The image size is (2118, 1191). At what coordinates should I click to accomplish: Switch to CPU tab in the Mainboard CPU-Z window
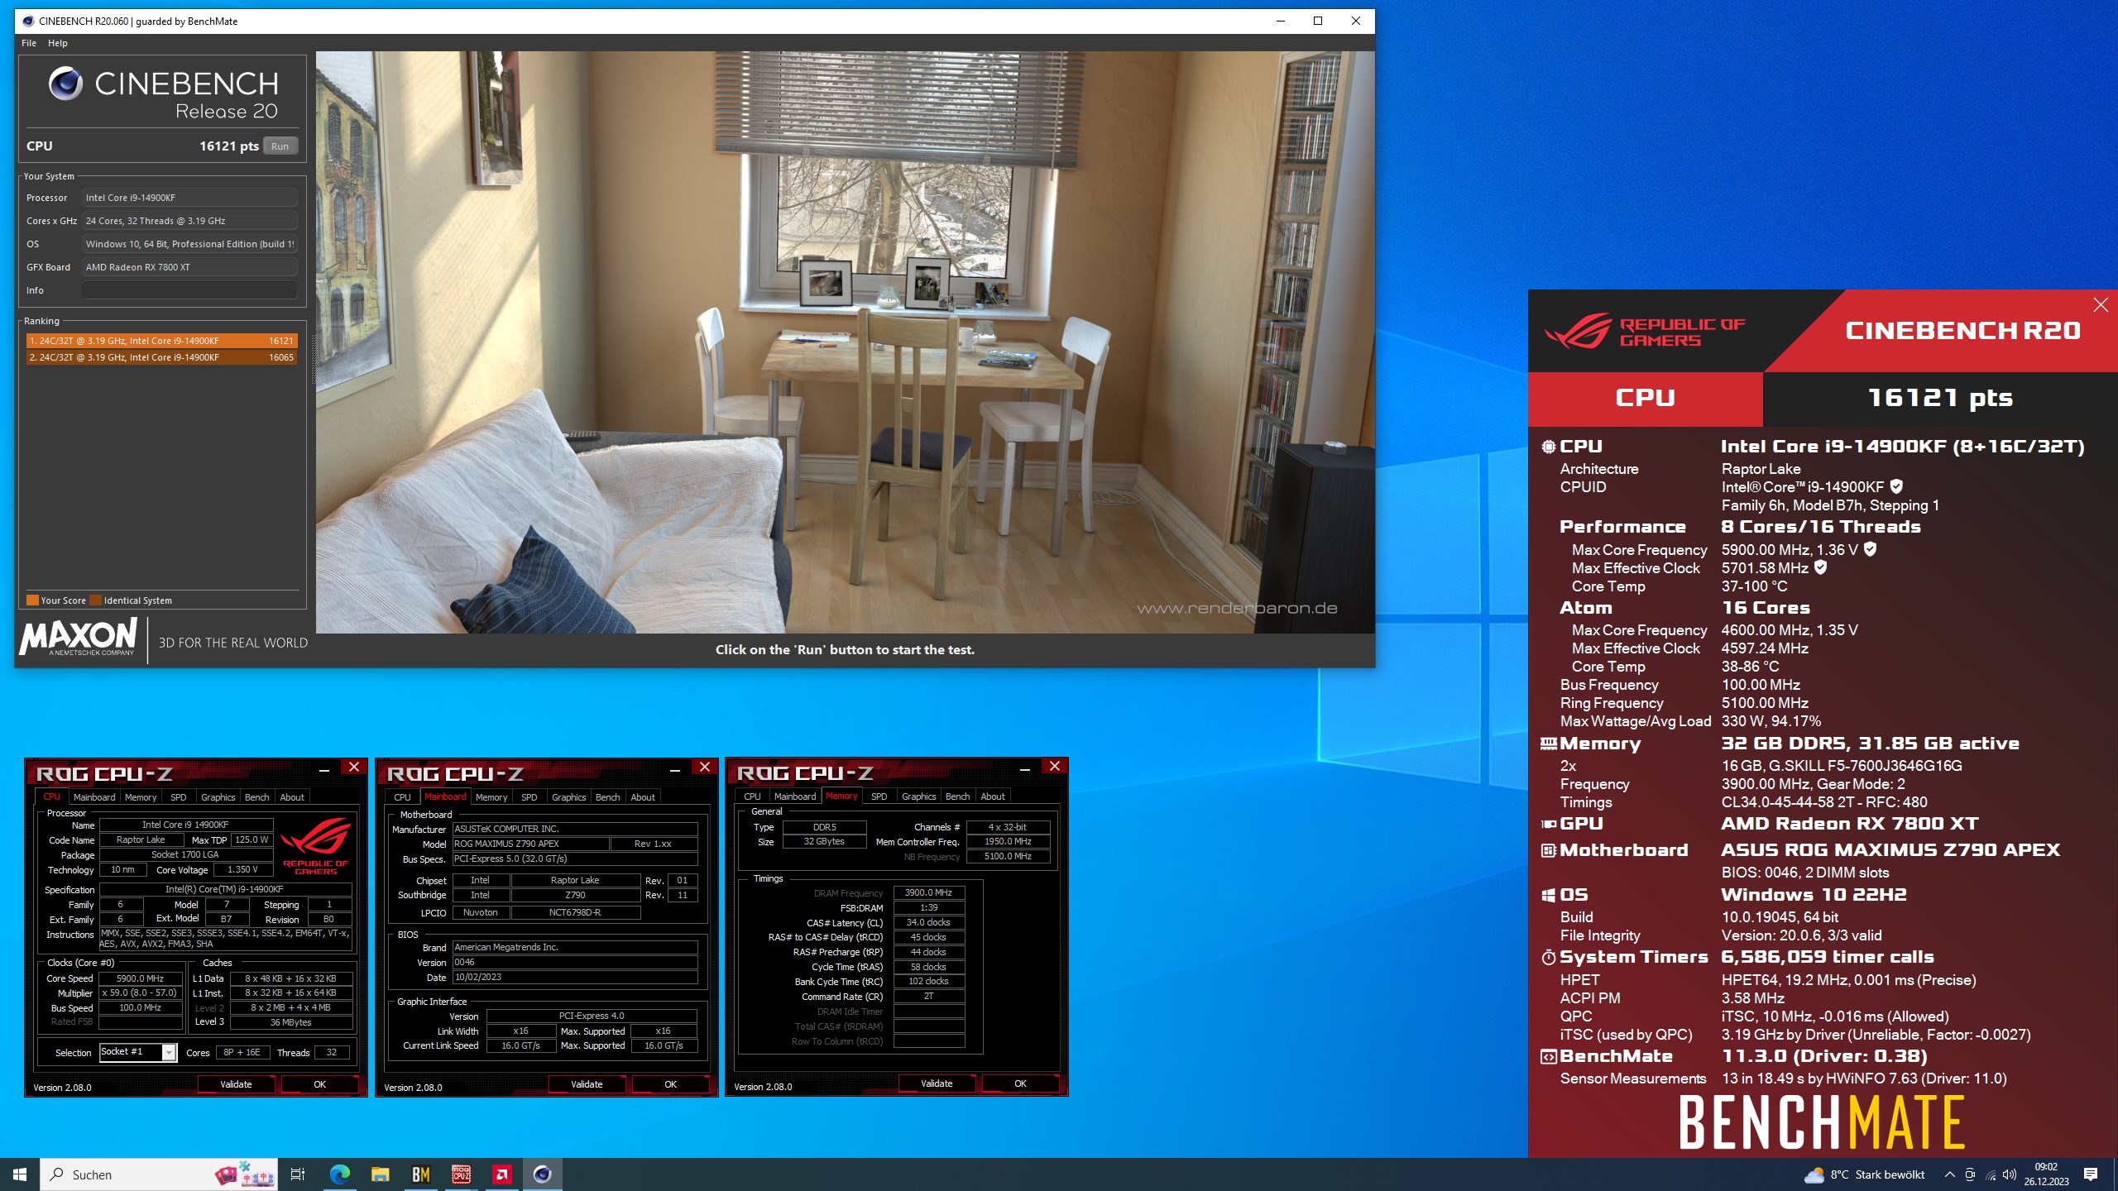pyautogui.click(x=402, y=797)
